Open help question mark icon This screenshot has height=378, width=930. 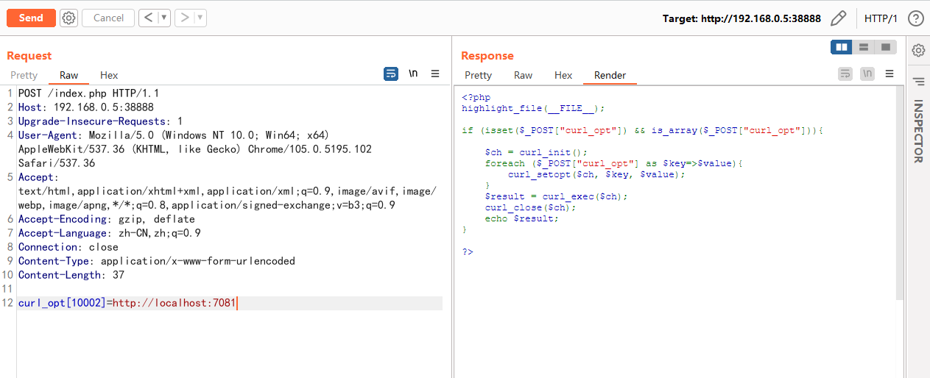pyautogui.click(x=915, y=18)
